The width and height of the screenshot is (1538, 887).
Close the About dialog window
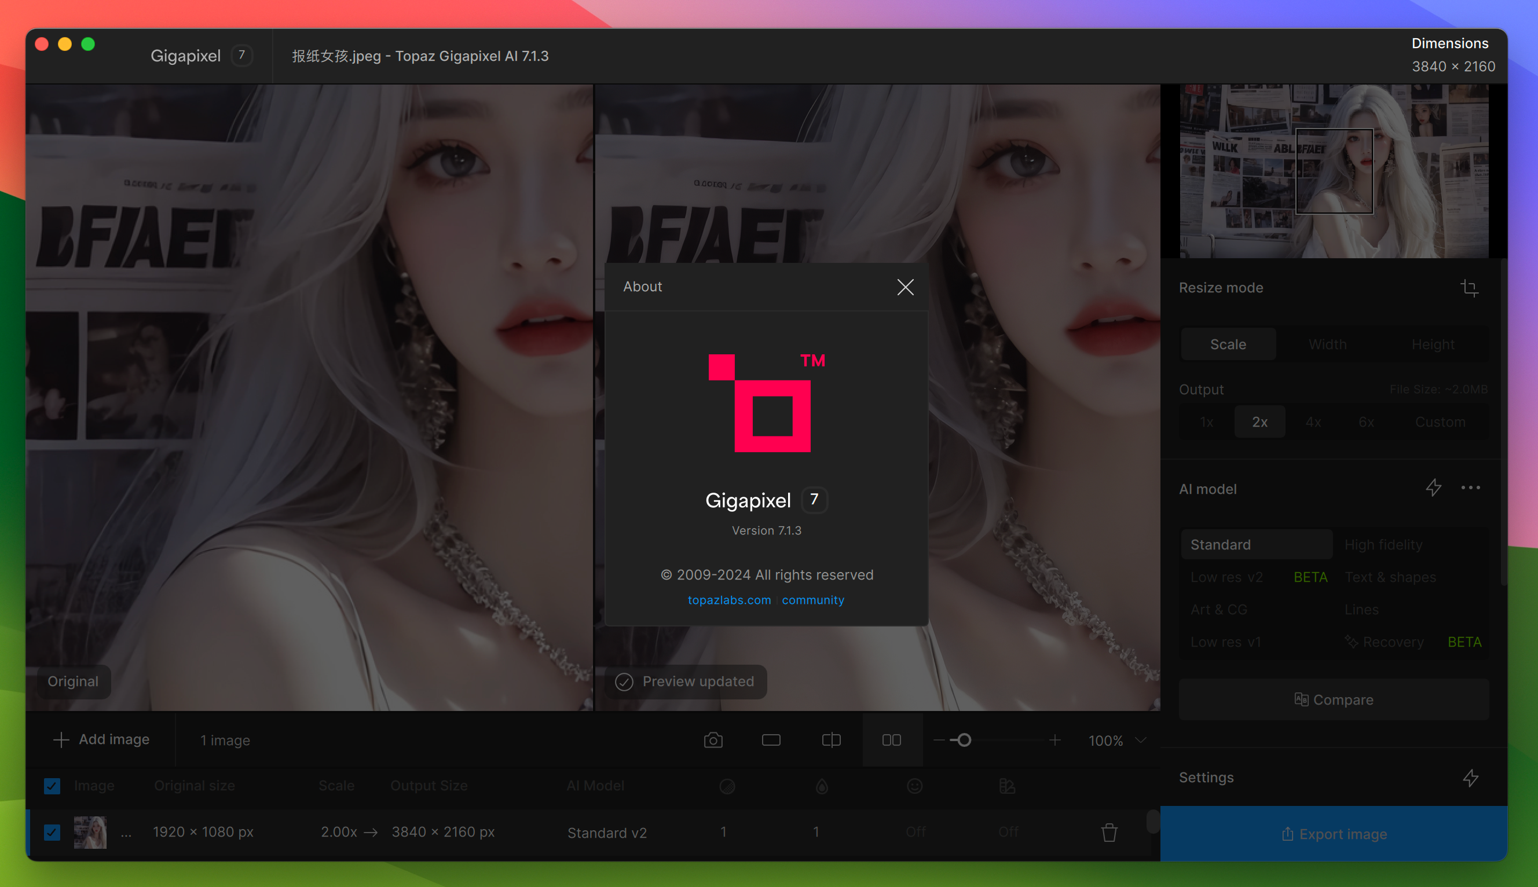905,286
